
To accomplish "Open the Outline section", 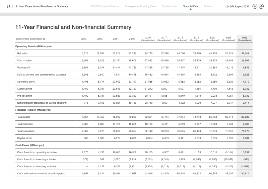I will pyautogui.click(x=208, y=6).
